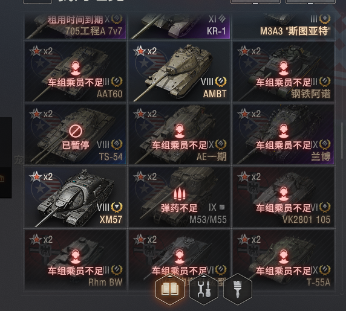Click the suspended symbol on TS-54
The image size is (346, 311).
(76, 131)
